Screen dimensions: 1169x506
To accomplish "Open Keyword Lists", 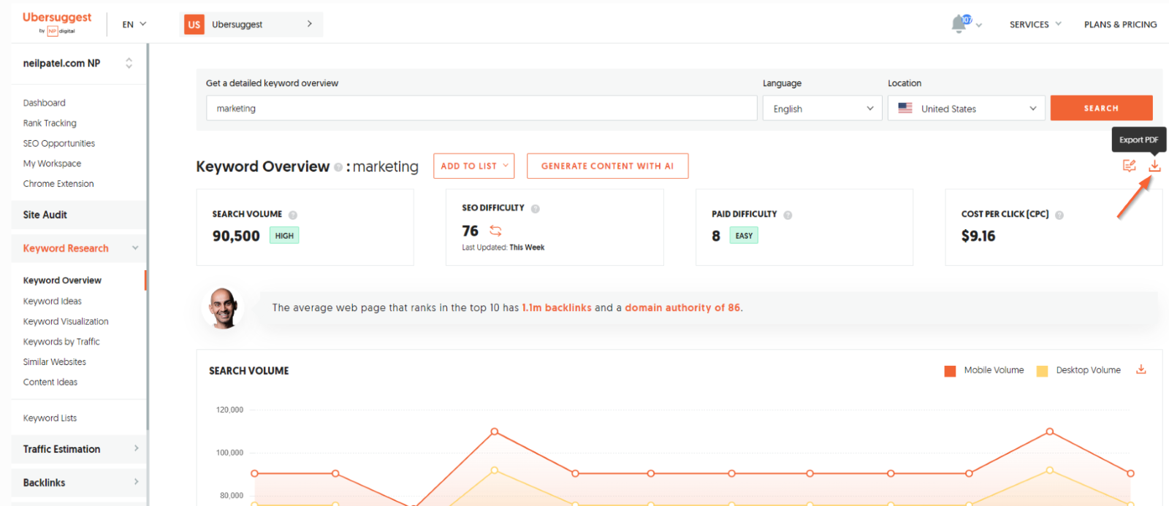I will click(50, 418).
